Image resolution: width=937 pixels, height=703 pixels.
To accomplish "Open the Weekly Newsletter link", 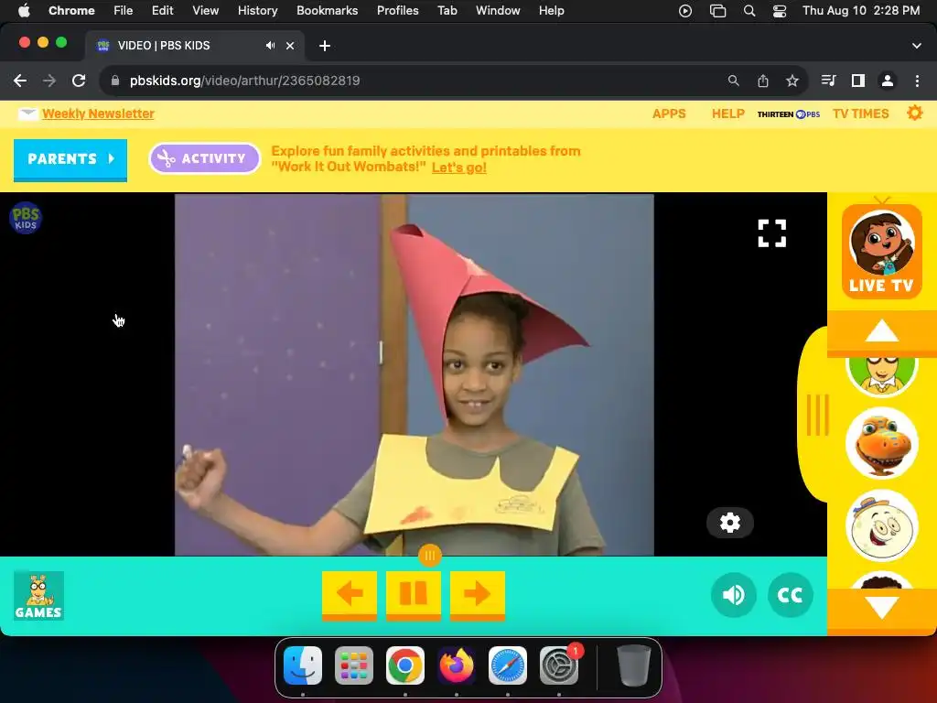I will [98, 114].
